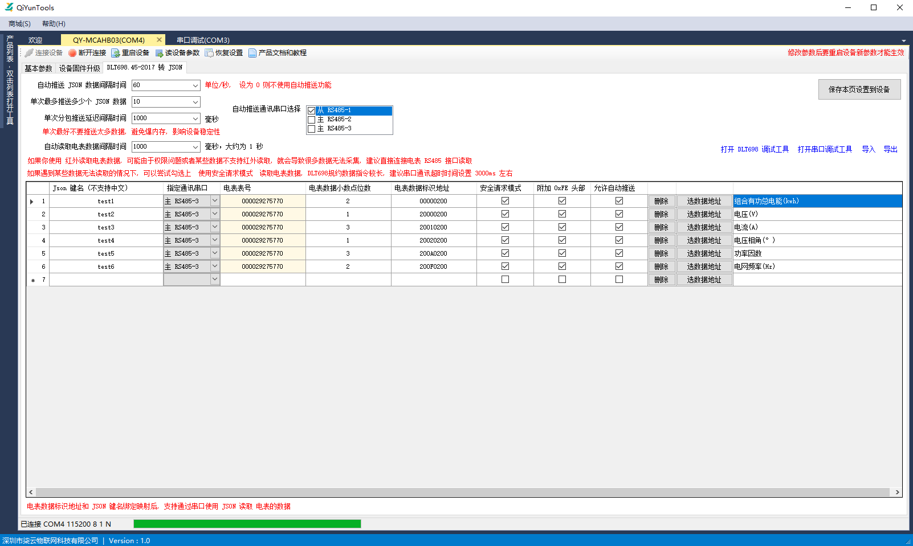913x546 pixels.
Task: Close the QY-MCAHB03(COM4) tab with X icon
Action: [160, 40]
